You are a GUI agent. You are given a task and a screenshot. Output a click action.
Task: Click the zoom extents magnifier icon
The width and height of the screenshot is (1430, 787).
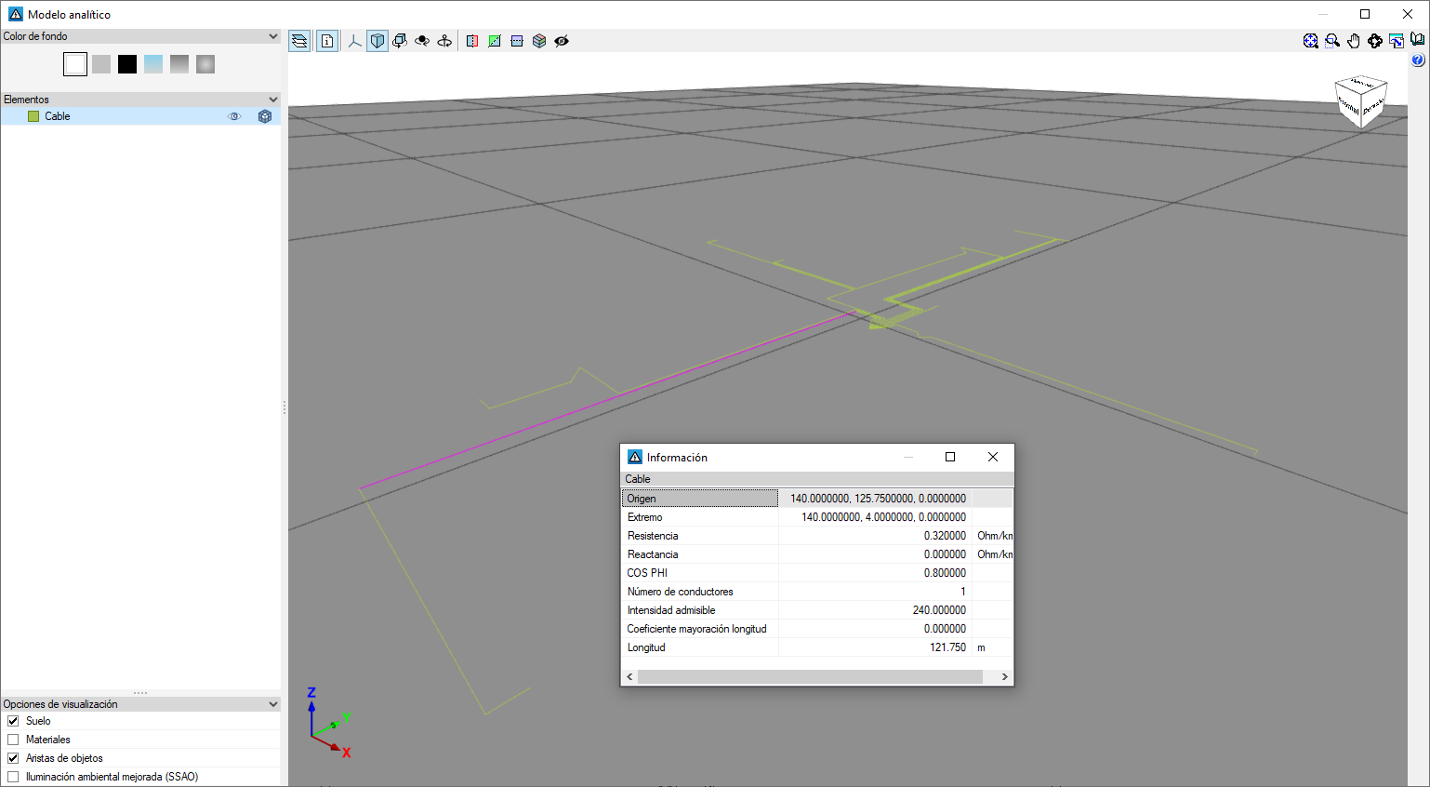click(1311, 41)
